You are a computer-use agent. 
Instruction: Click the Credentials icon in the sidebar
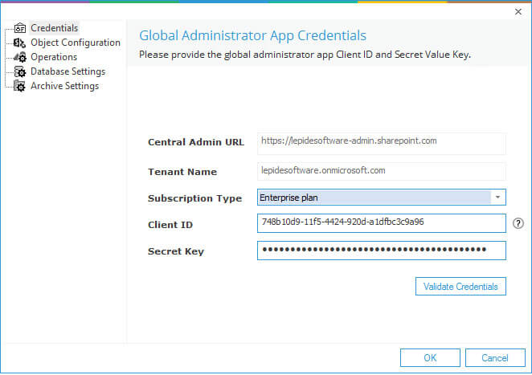click(21, 28)
